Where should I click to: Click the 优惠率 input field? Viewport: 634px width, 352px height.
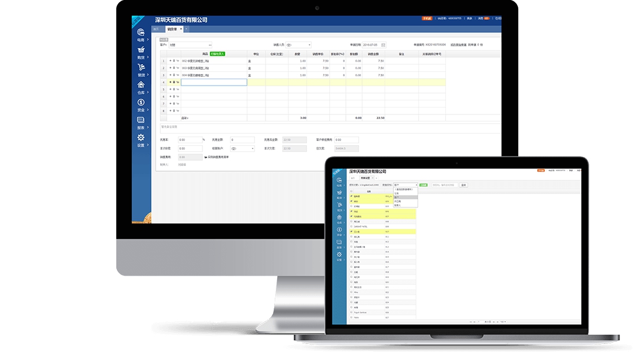tap(190, 140)
